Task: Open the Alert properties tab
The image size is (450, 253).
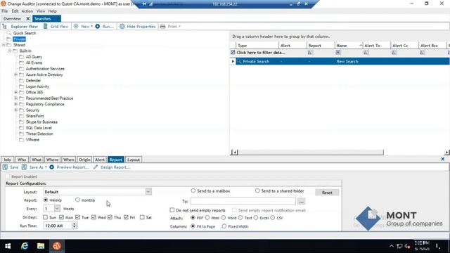Action: 100,160
